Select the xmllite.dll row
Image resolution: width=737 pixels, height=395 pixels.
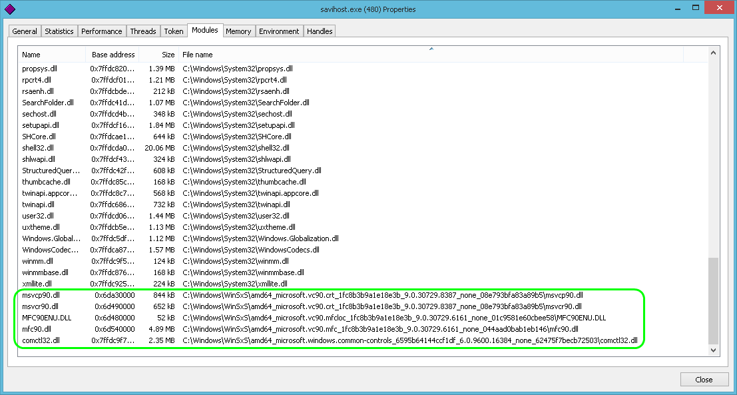363,284
